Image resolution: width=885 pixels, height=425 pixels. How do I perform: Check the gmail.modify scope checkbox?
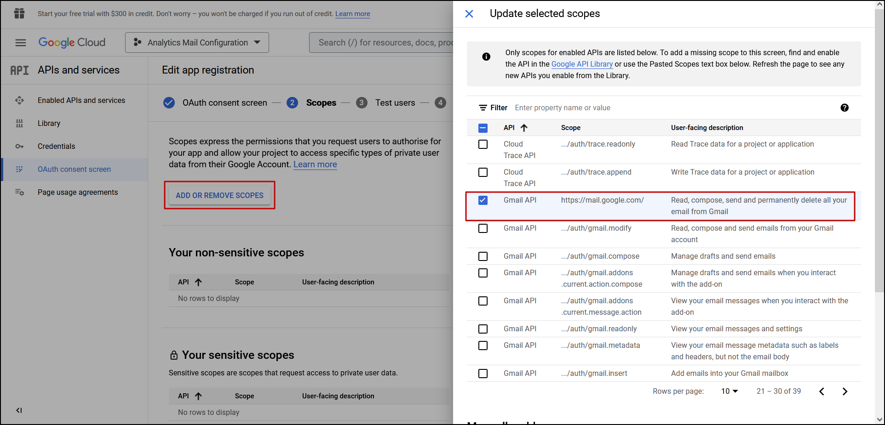pos(483,228)
